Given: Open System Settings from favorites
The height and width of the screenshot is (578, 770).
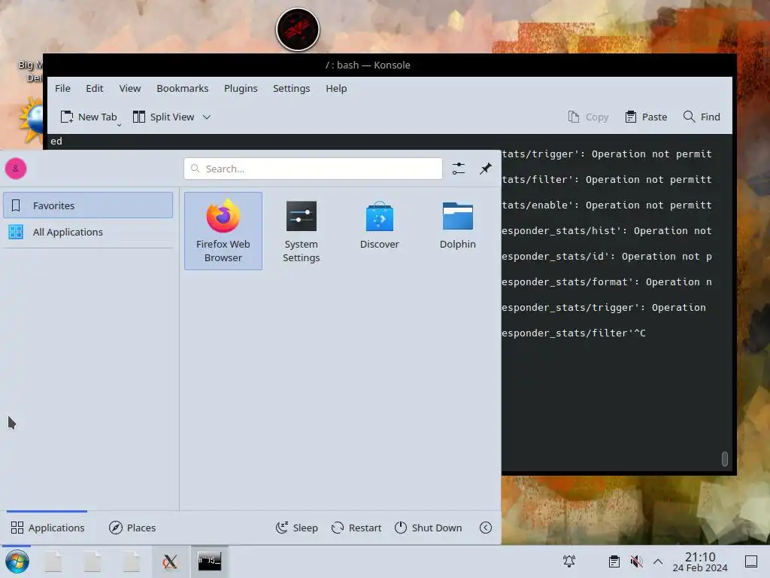Looking at the screenshot, I should [x=301, y=230].
